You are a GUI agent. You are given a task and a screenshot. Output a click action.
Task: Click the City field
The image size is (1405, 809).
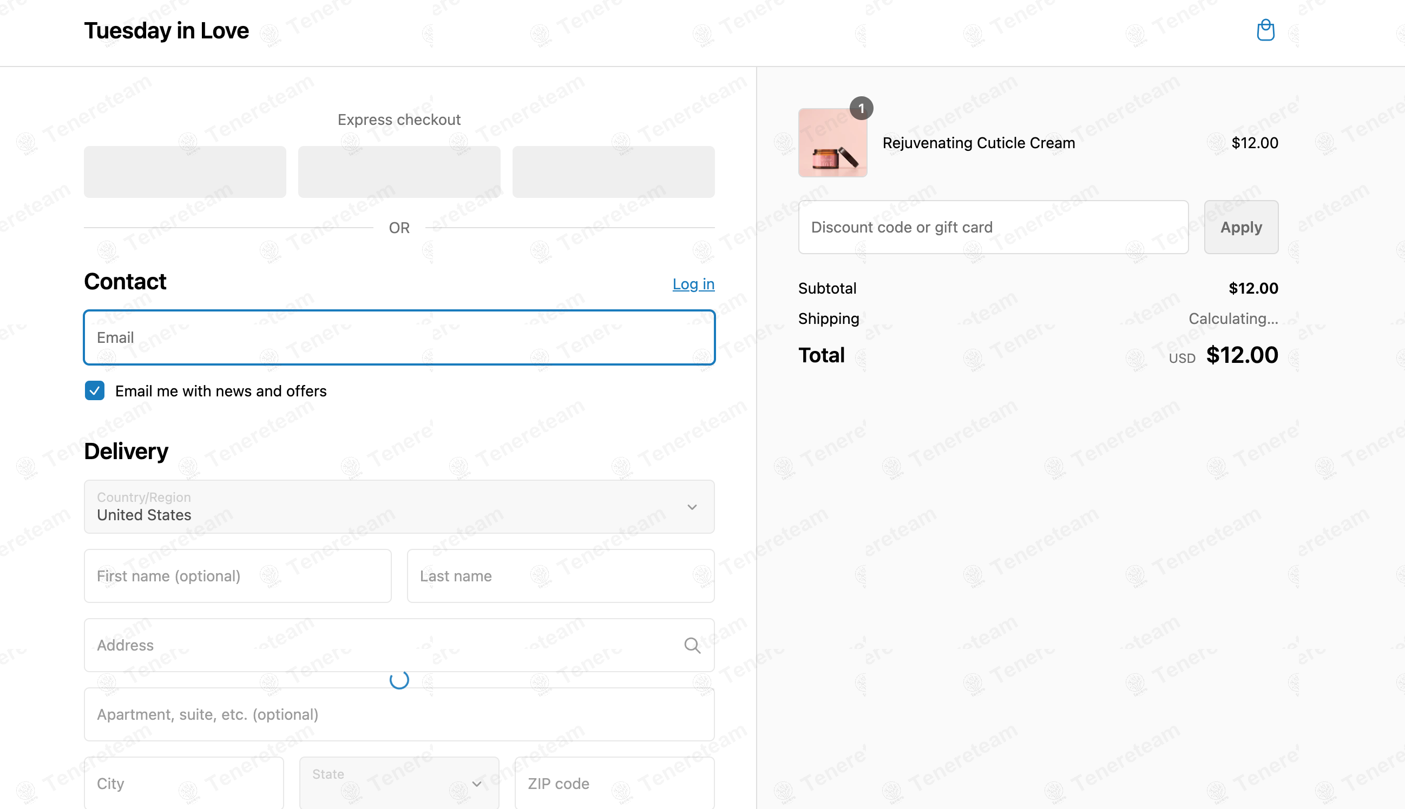pyautogui.click(x=184, y=783)
